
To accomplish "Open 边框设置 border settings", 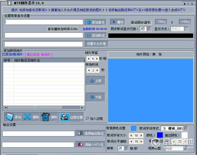I will [x=71, y=117].
